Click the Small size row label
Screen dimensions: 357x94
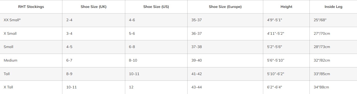coord(8,47)
